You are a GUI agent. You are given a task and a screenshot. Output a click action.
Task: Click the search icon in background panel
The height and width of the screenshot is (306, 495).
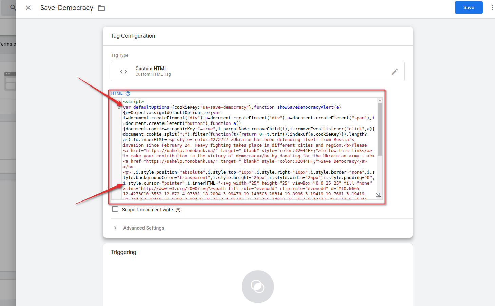click(13, 7)
